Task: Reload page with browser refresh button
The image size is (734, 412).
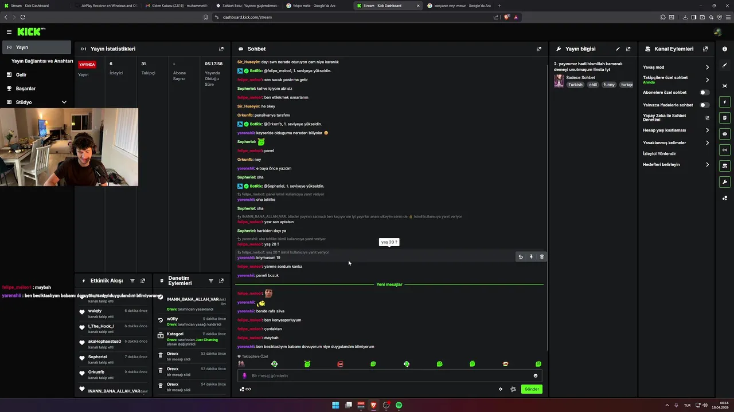Action: tap(22, 17)
